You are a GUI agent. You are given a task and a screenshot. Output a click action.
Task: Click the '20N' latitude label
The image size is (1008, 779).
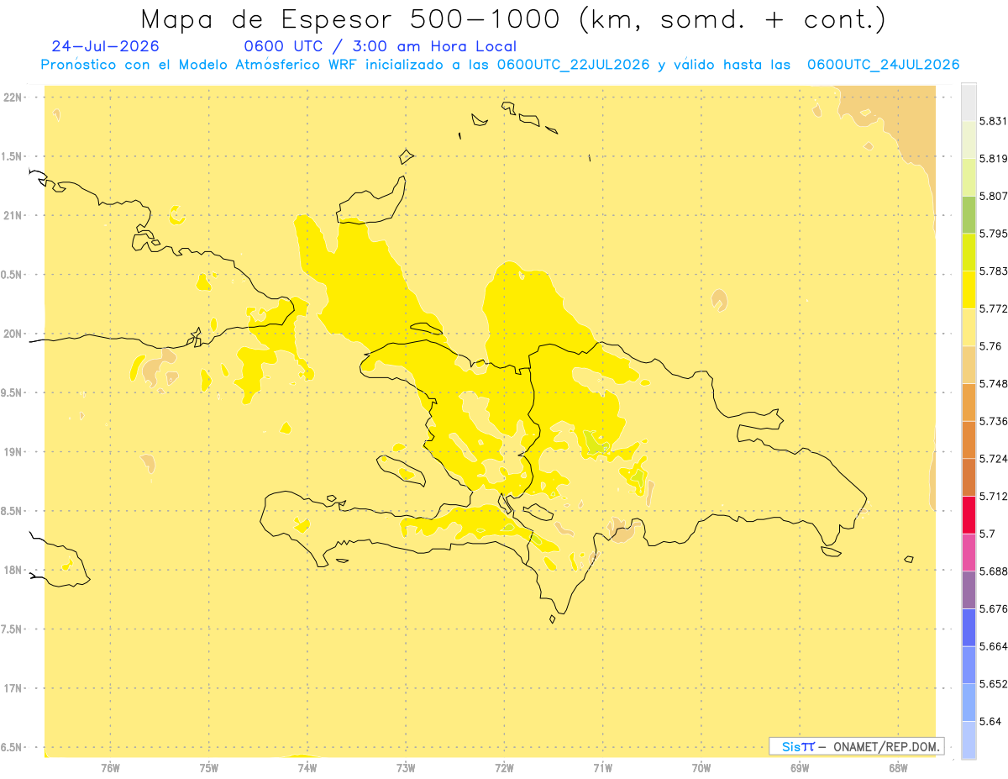coord(13,334)
